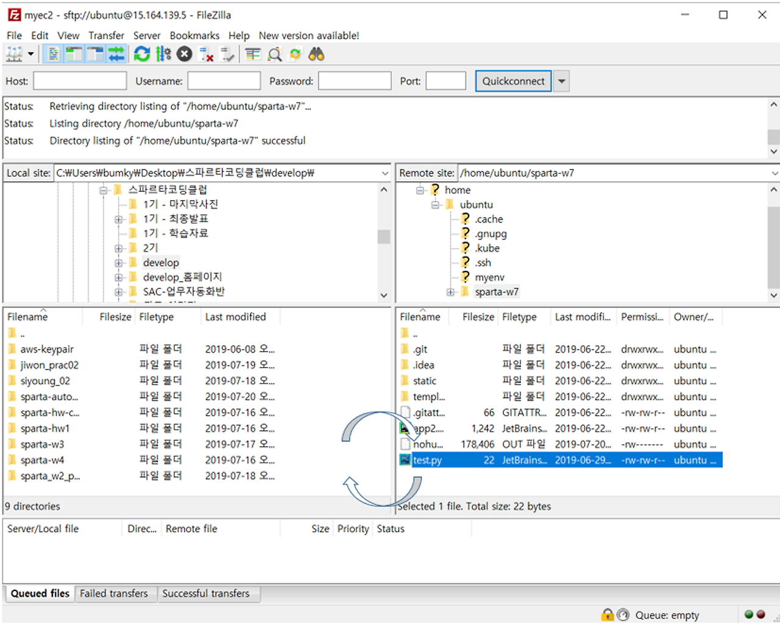
Task: Collapse the 스파르타코딩클럽 folder tree node
Action: click(x=104, y=190)
